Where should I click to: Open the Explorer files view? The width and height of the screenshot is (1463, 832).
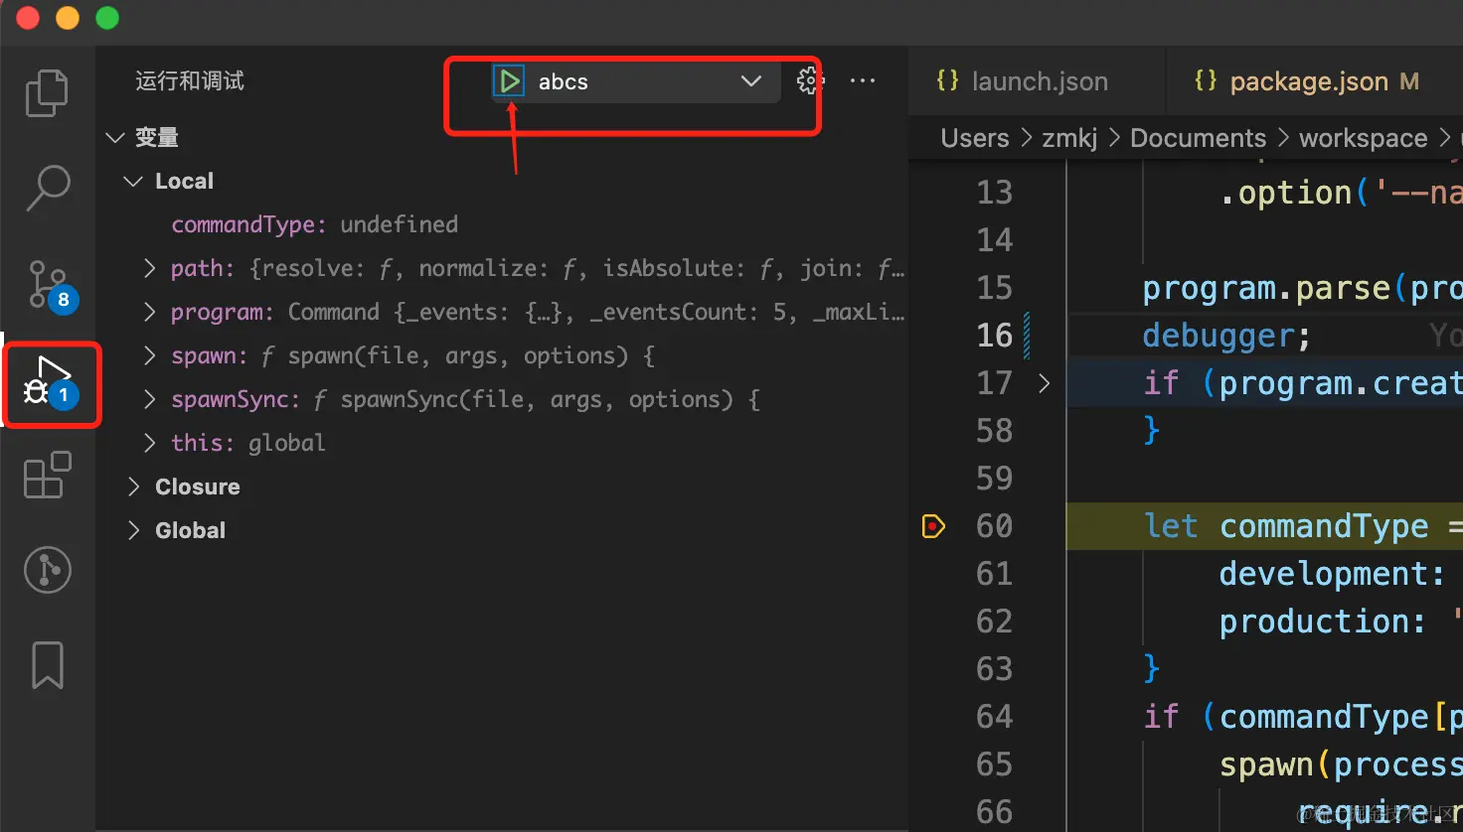47,92
